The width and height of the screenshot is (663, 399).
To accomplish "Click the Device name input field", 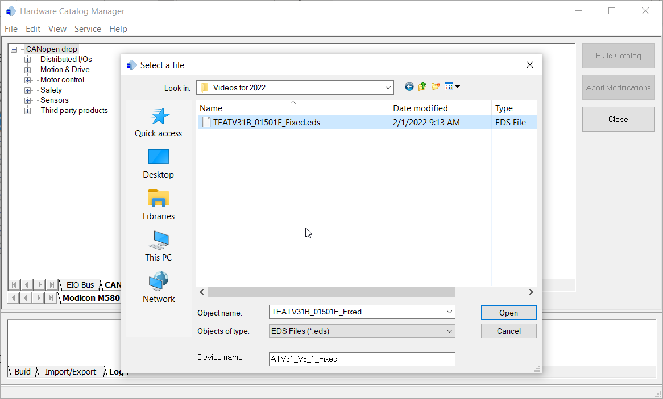I will [x=362, y=359].
